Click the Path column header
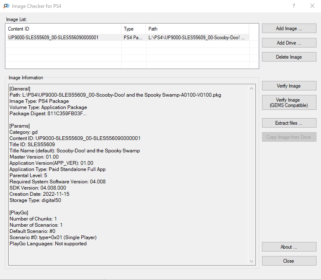The height and width of the screenshot is (280, 321). pos(198,29)
